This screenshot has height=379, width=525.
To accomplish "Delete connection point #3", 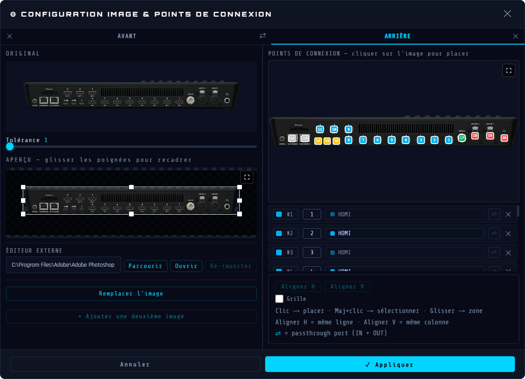I will [x=508, y=253].
